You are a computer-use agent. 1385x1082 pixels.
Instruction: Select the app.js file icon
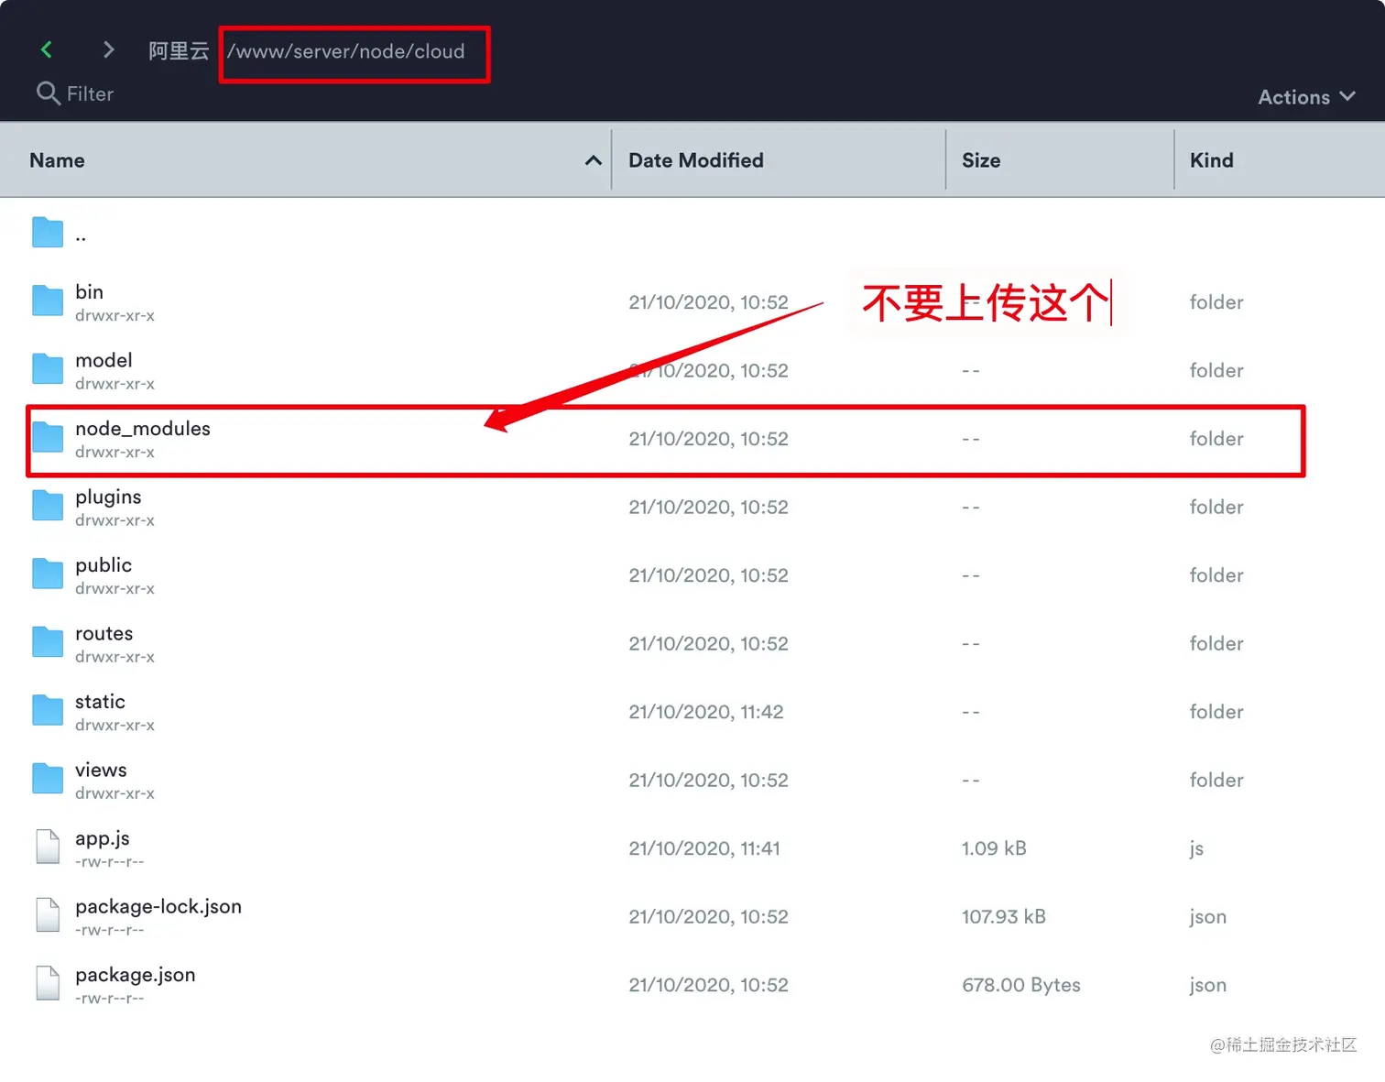tap(48, 847)
